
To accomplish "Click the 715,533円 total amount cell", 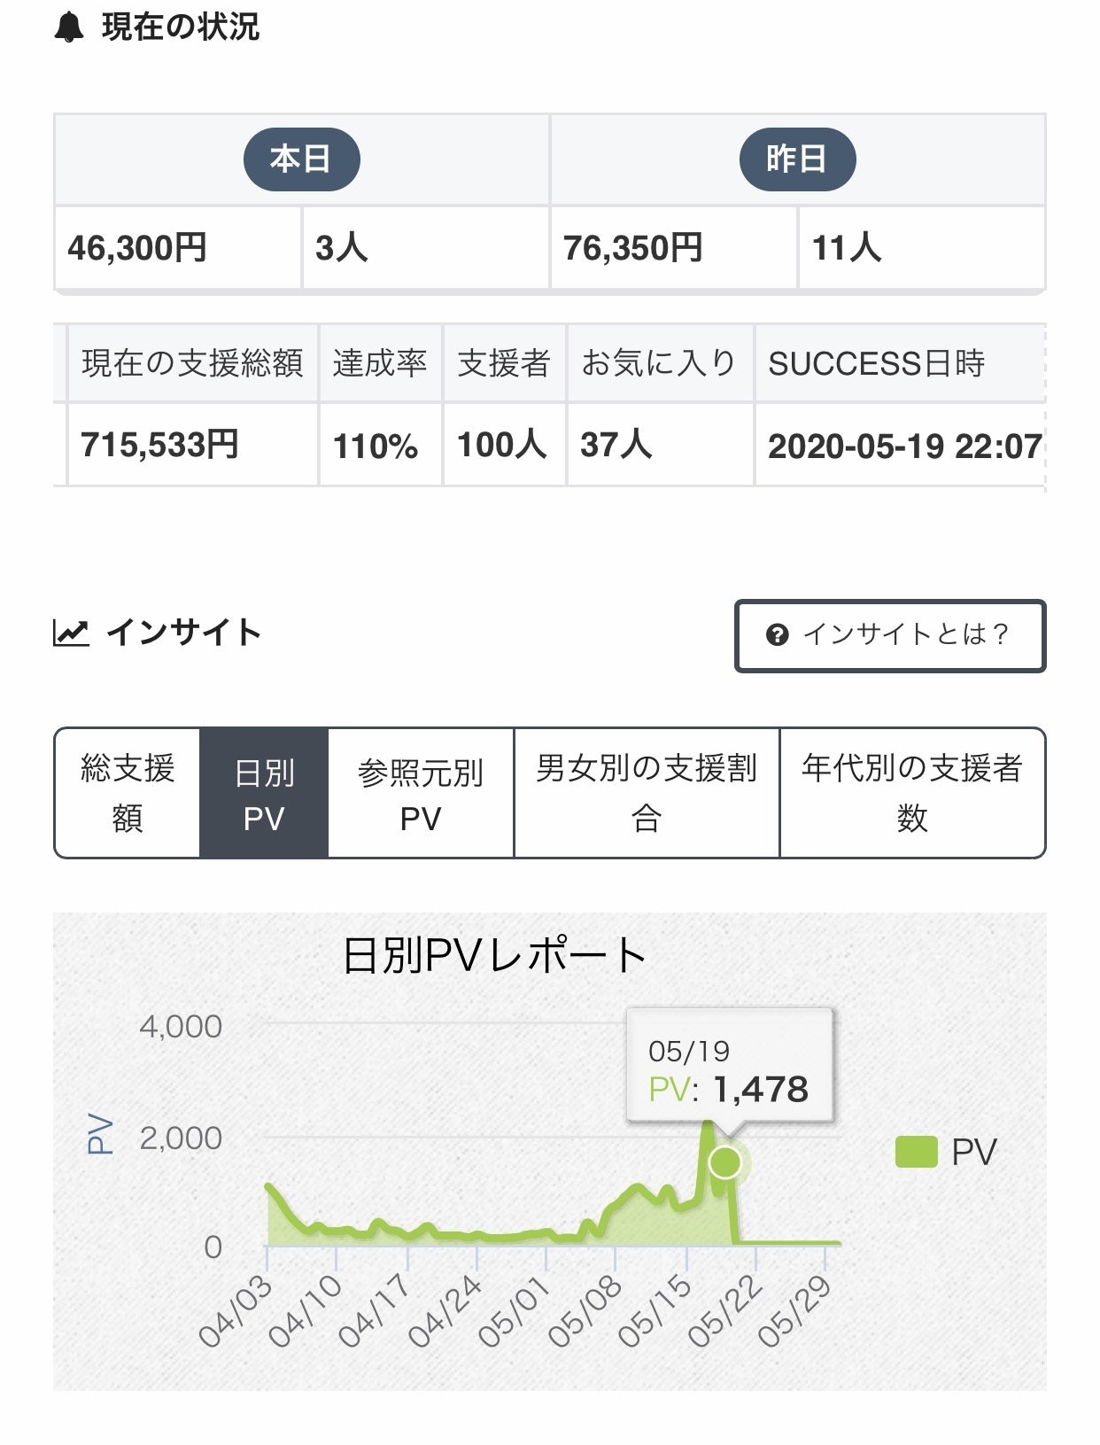I will point(160,445).
